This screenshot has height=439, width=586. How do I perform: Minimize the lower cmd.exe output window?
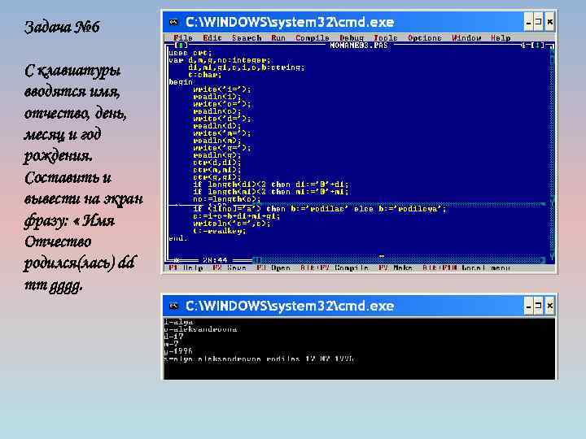coord(528,306)
